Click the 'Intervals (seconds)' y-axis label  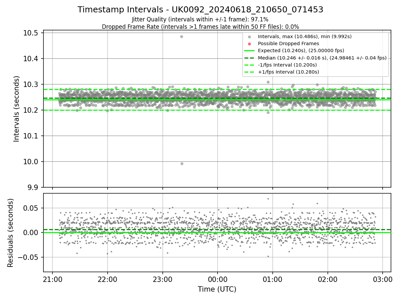[x=17, y=109]
